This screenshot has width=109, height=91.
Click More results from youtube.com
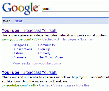[37, 63]
